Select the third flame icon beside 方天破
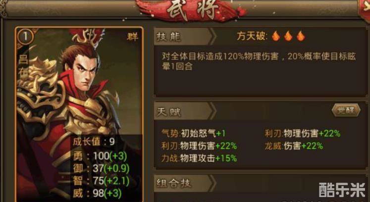 click(x=301, y=36)
